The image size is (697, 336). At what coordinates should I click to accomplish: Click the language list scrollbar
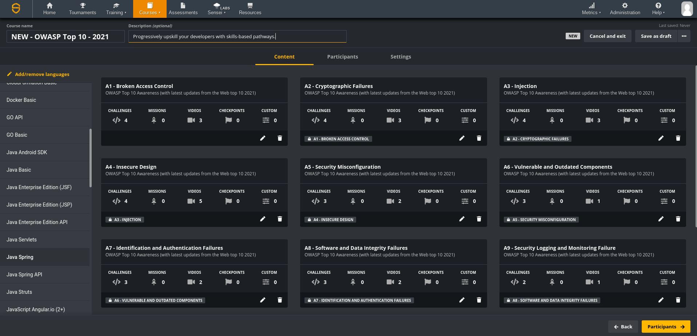[x=91, y=156]
